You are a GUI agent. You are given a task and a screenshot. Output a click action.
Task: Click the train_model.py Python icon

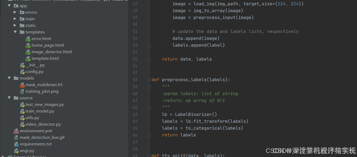point(23,111)
